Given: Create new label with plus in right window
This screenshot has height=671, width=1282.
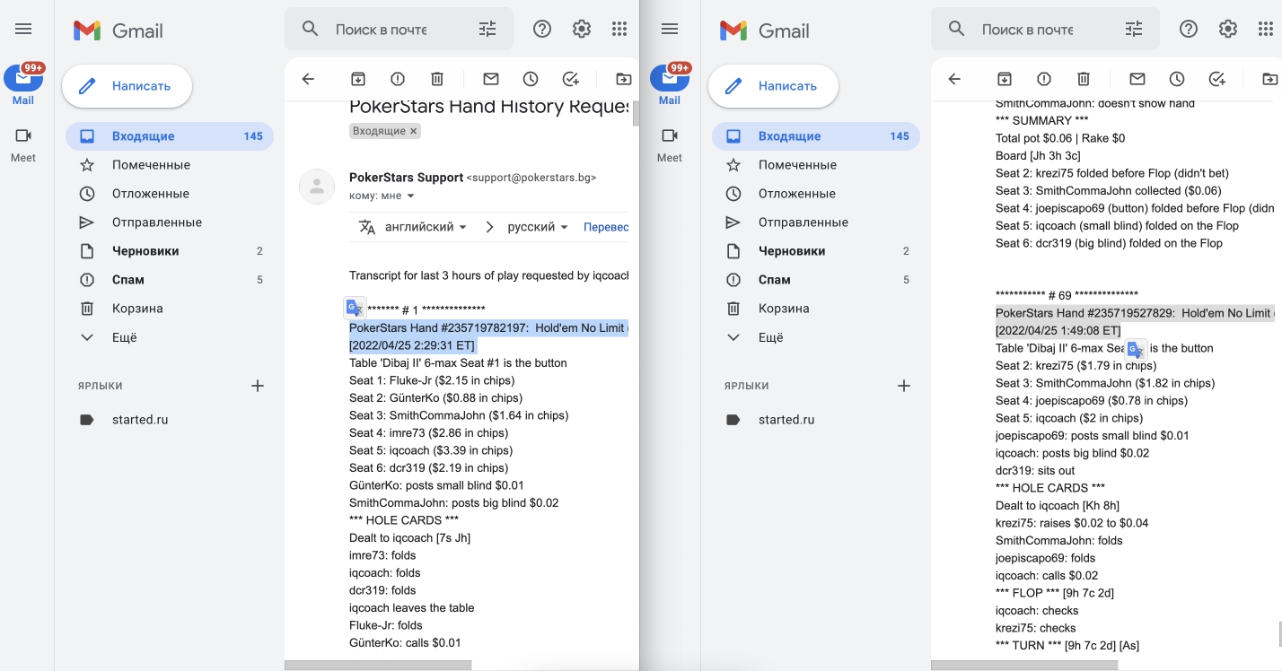Looking at the screenshot, I should pyautogui.click(x=904, y=386).
